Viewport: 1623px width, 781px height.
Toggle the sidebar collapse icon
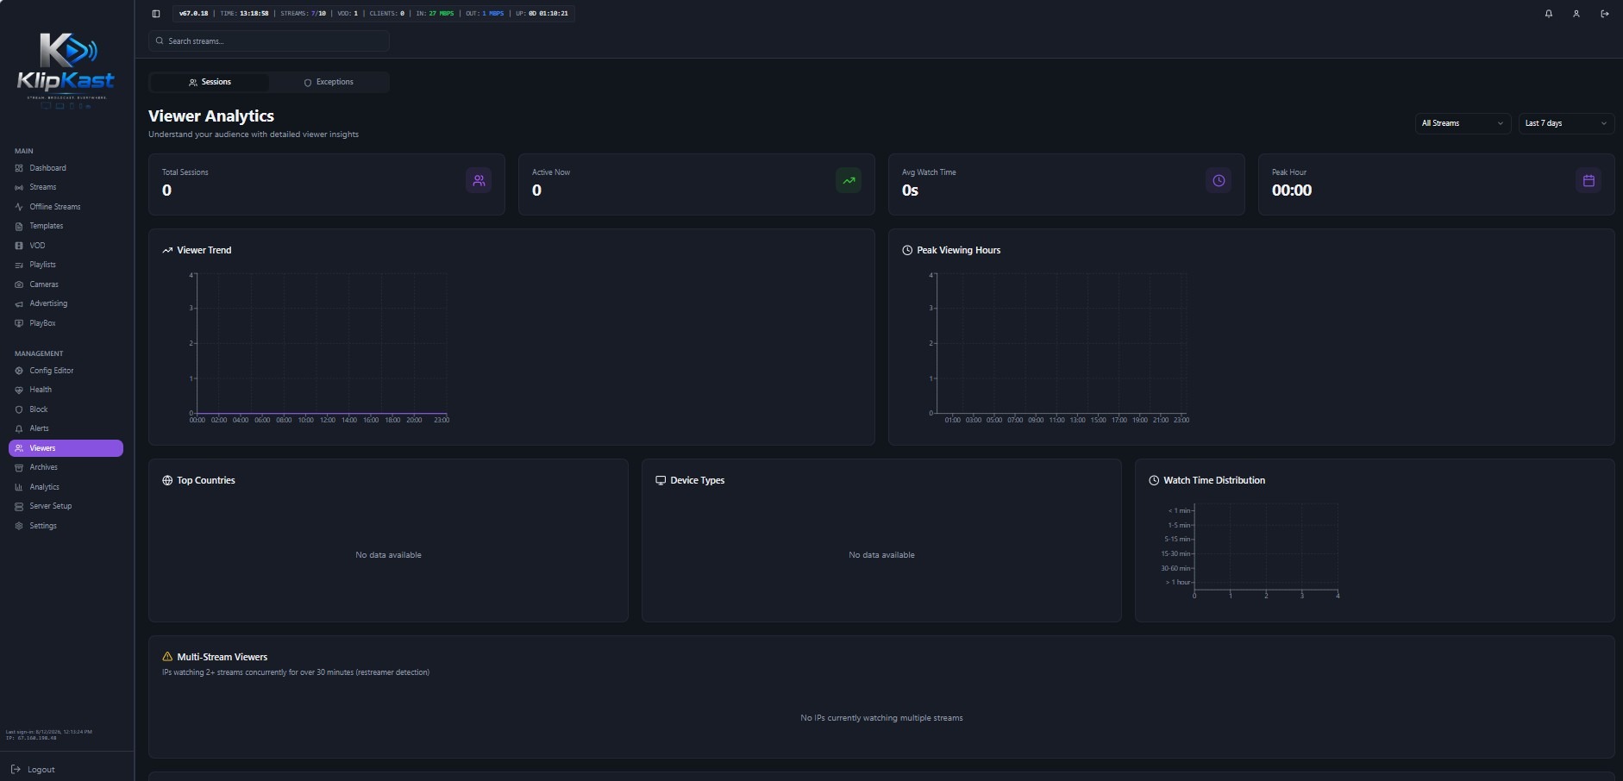(156, 14)
